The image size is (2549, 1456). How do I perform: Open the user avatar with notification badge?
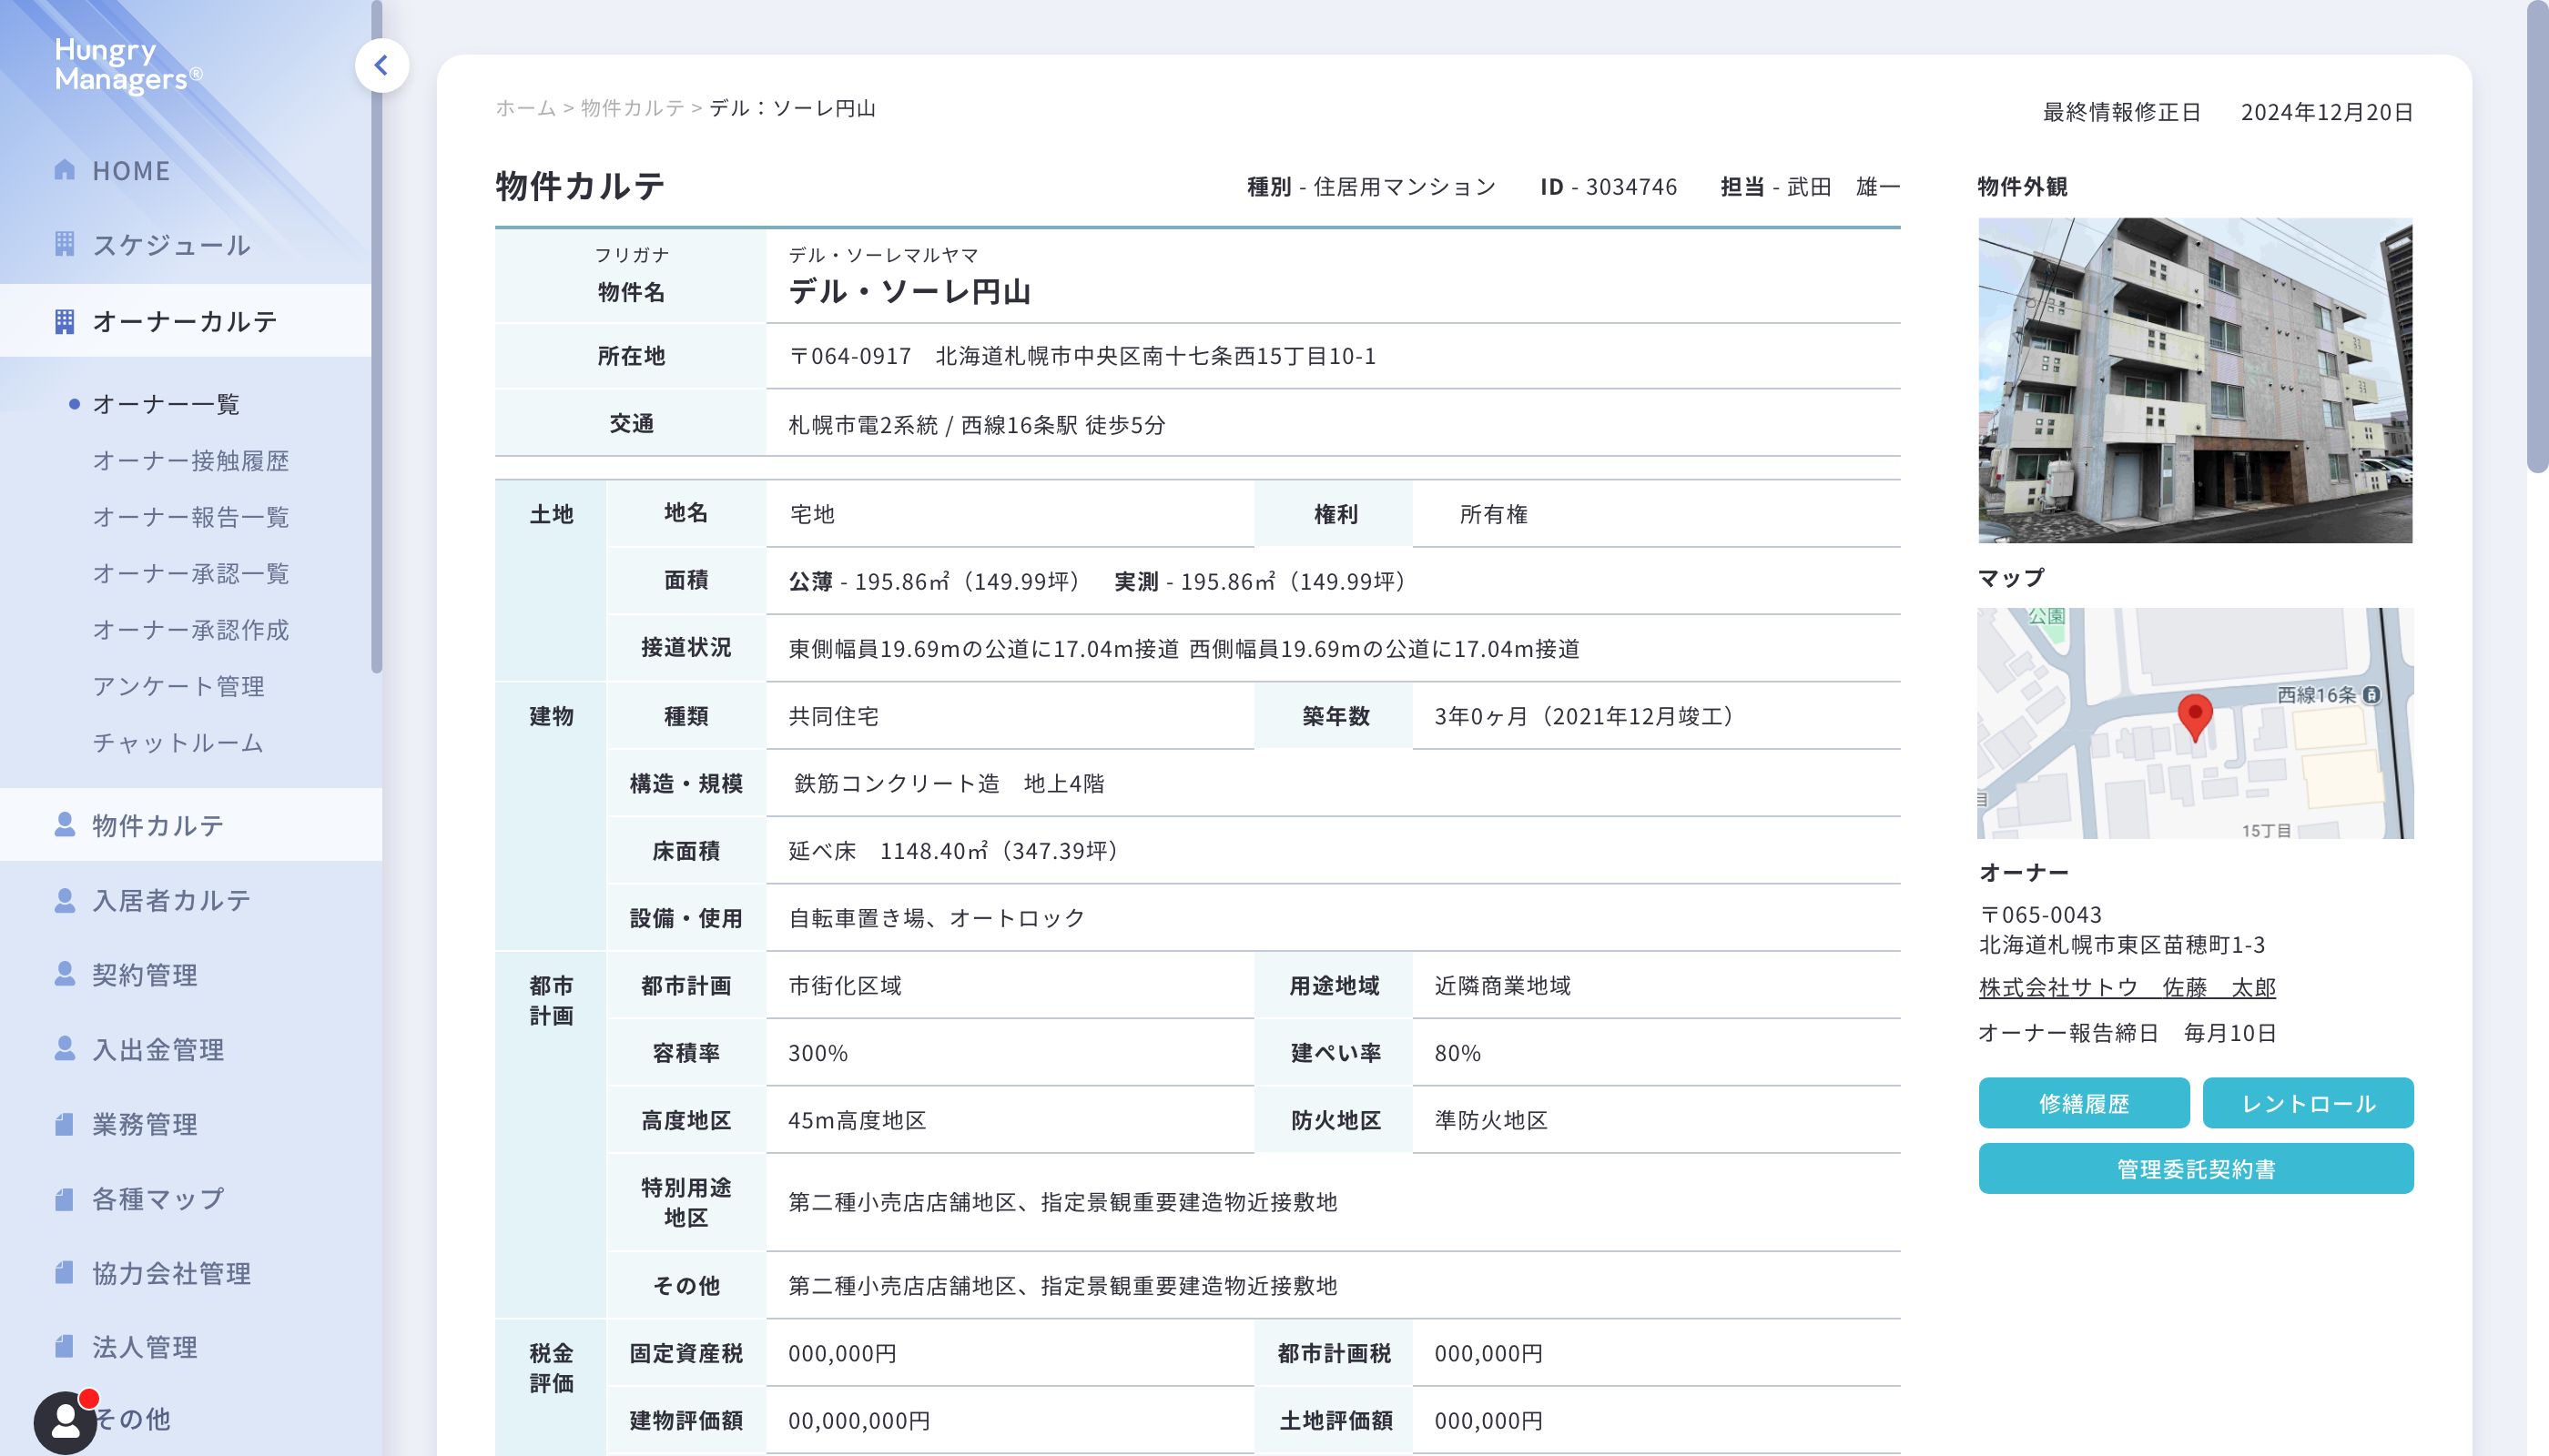coord(65,1421)
